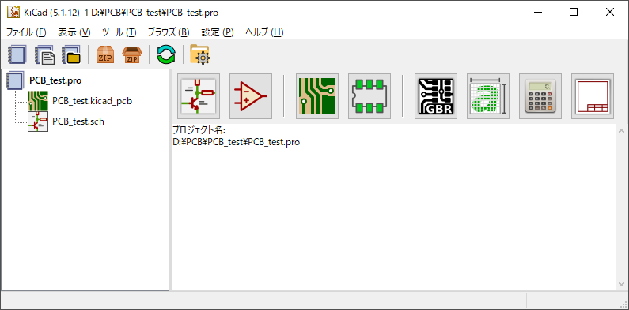Screen dimensions: 629x310
Task: Refresh the project tree
Action: (166, 54)
